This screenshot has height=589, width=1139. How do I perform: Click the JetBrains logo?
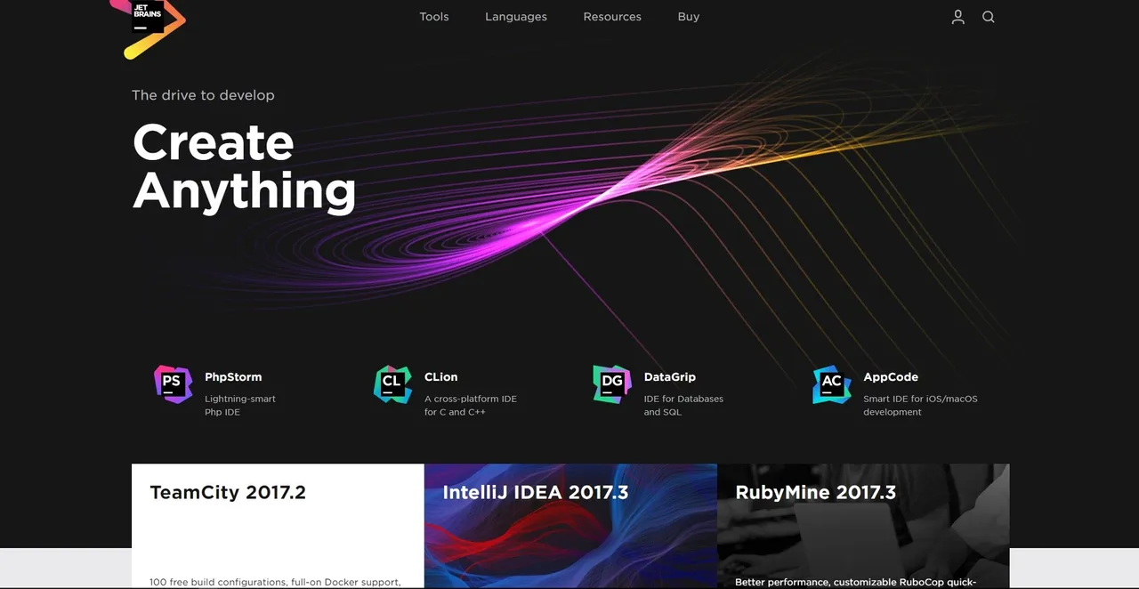[x=148, y=28]
